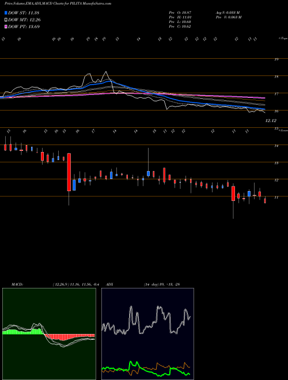The width and height of the screenshot is (288, 380).
Task: Click the 'Pre H: 11.01' value
Action: click(180, 17)
